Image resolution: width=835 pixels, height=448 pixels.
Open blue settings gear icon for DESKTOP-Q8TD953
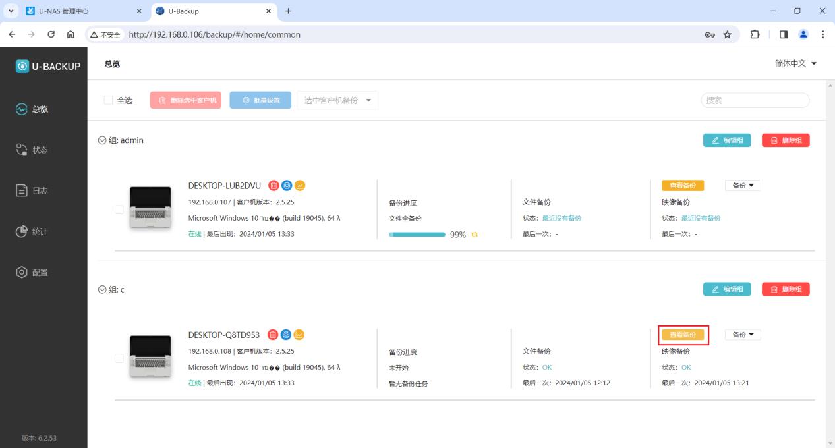click(x=285, y=335)
